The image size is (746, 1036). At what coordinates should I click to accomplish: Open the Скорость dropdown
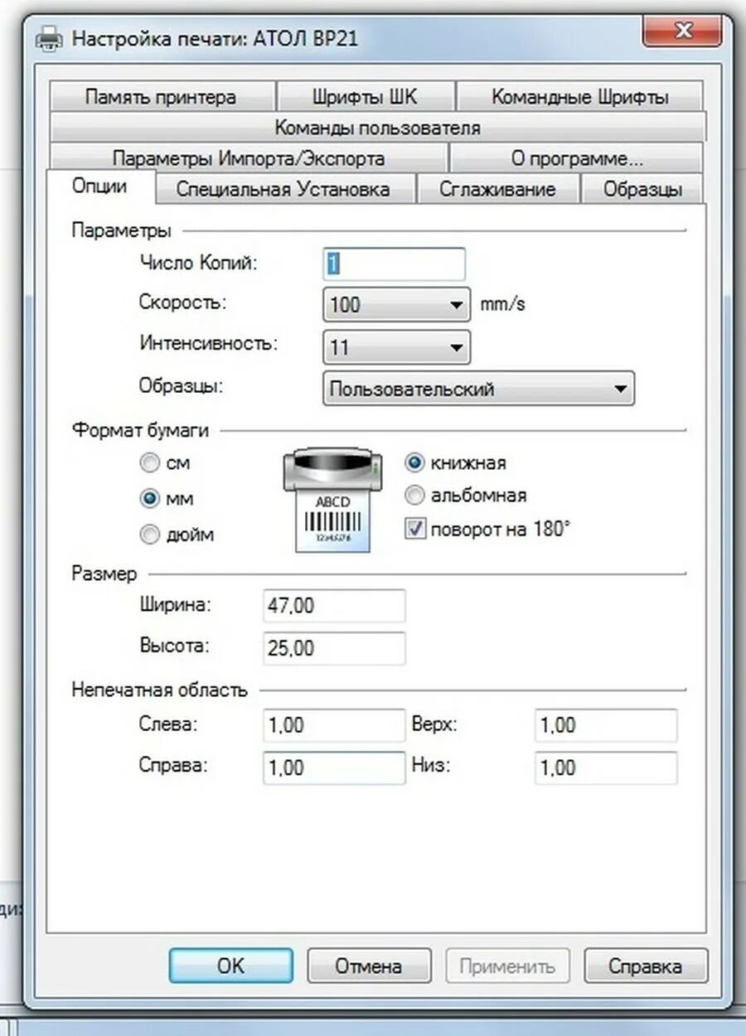[x=396, y=304]
